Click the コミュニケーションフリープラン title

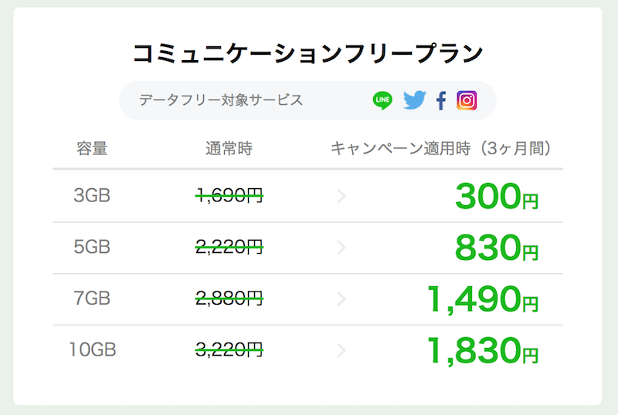pyautogui.click(x=307, y=53)
